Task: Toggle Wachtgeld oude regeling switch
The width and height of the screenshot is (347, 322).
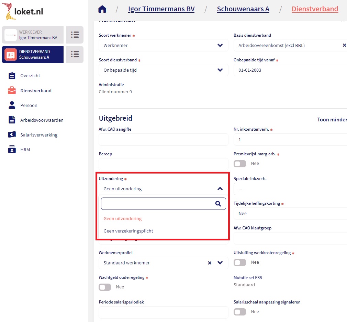Action: coord(105,287)
